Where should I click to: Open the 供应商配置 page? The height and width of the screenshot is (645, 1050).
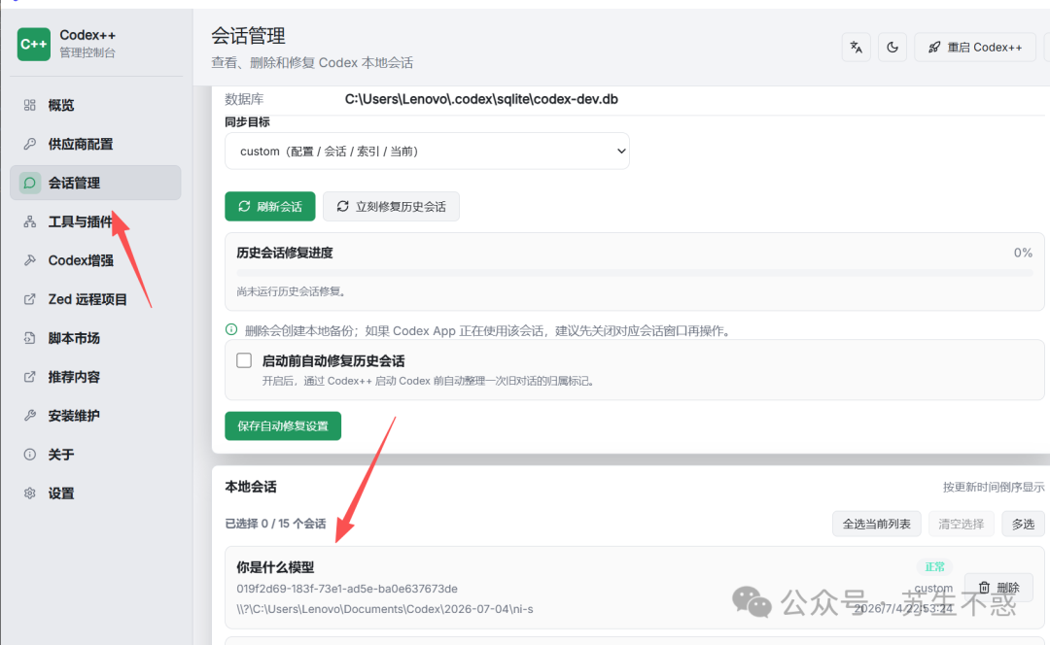coord(95,144)
